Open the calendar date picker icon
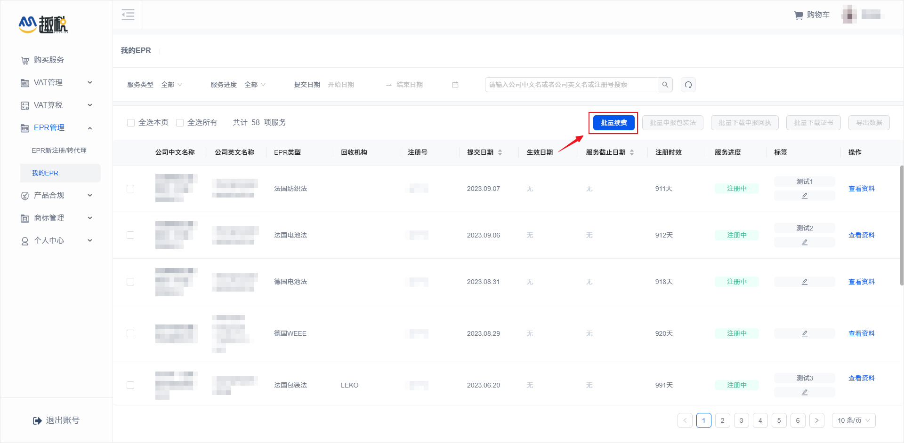Image resolution: width=904 pixels, height=443 pixels. point(455,85)
